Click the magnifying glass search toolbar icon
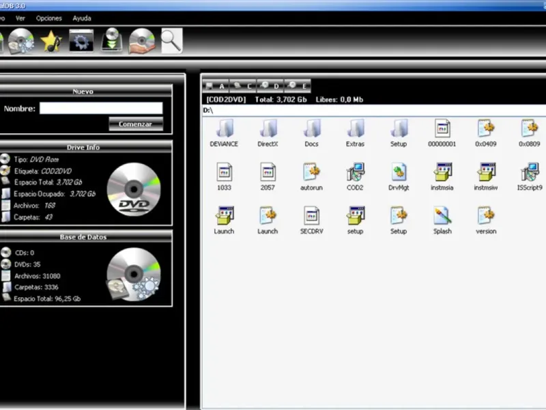This screenshot has width=546, height=410. click(x=171, y=41)
